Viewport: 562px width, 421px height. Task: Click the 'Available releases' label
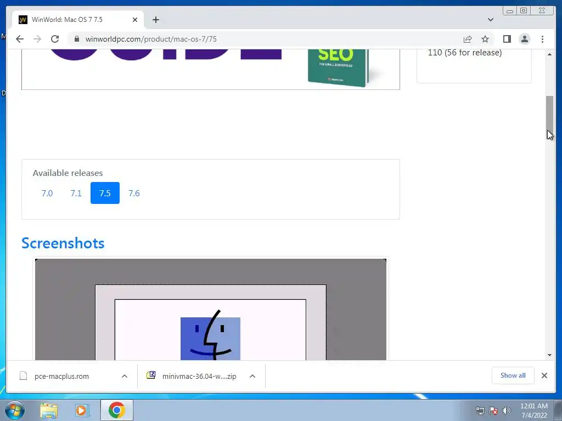pyautogui.click(x=68, y=173)
